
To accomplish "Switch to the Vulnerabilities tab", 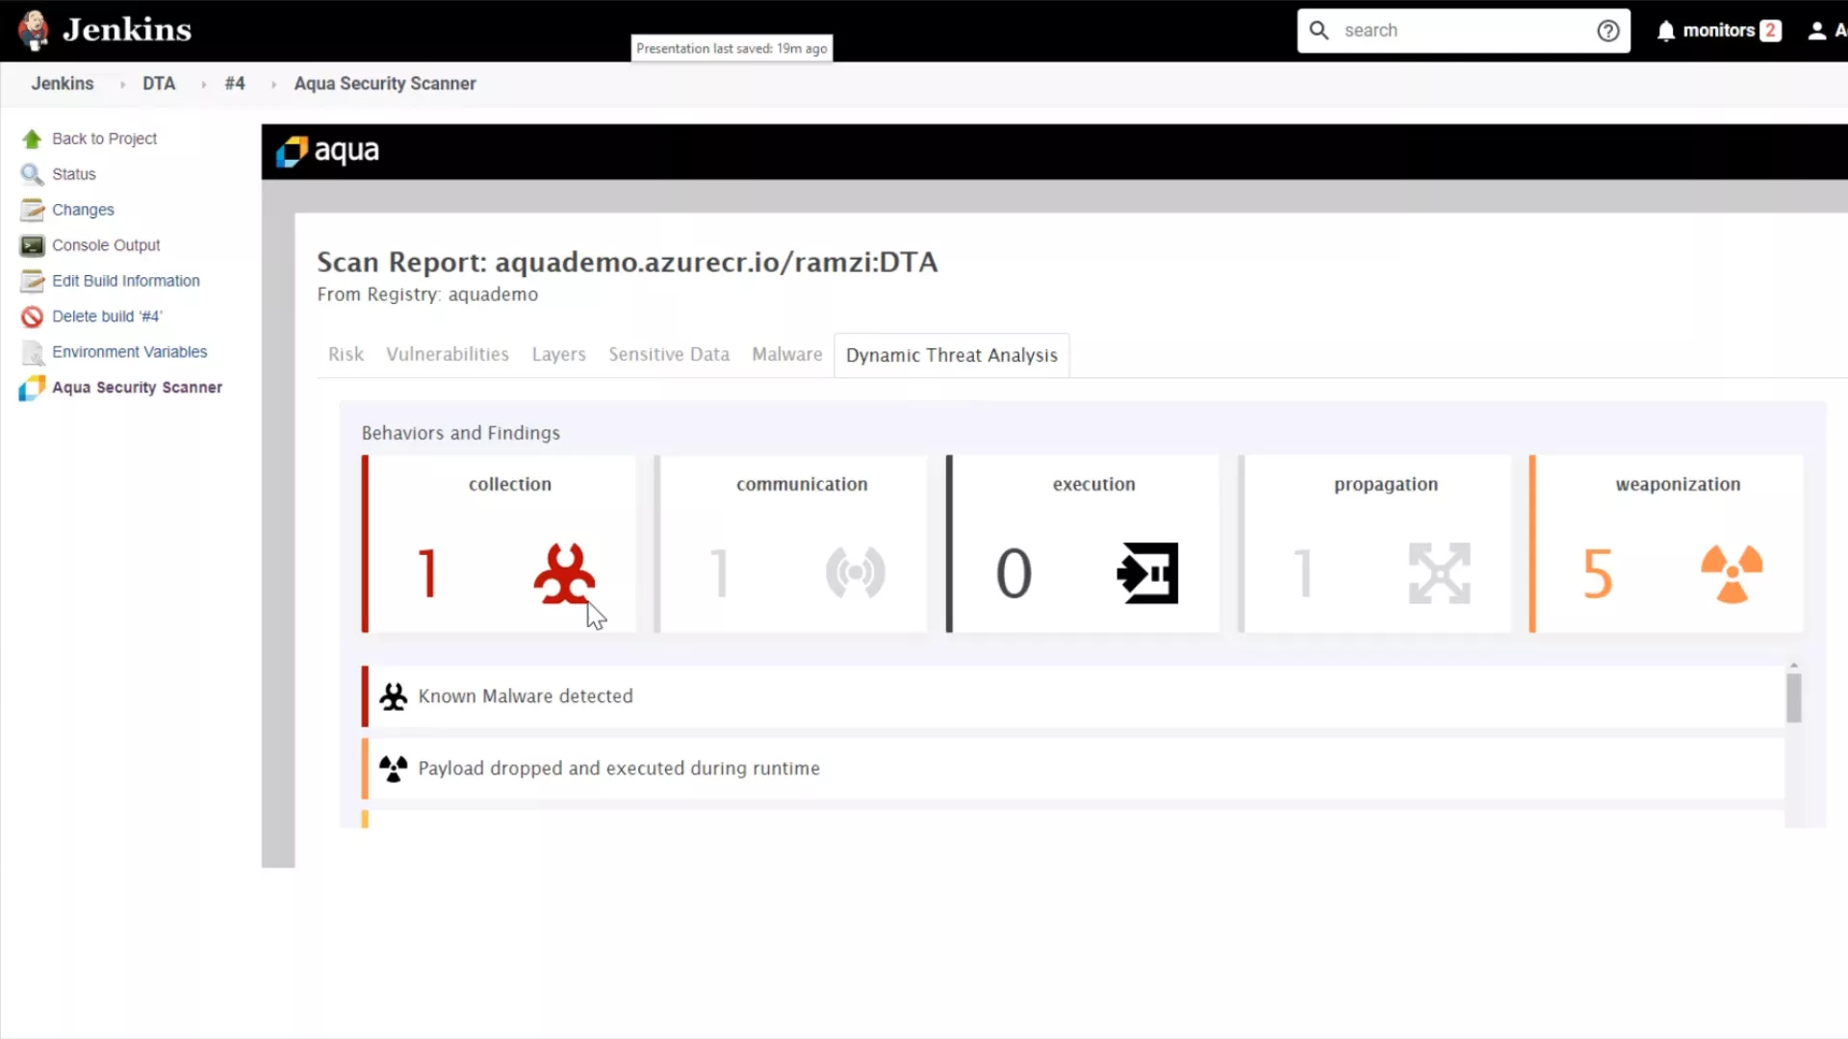I will pos(448,354).
